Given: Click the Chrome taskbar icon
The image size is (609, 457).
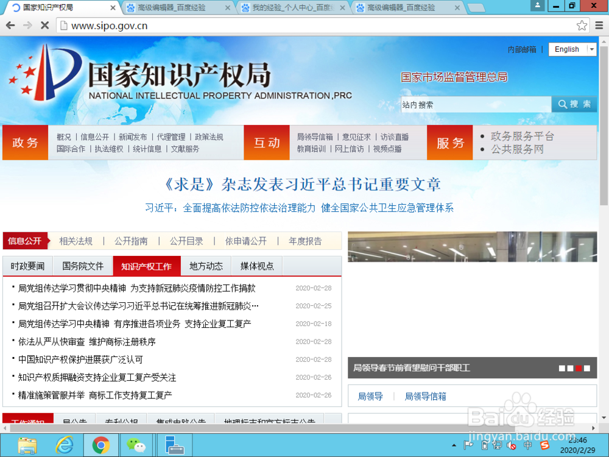Looking at the screenshot, I should pyautogui.click(x=101, y=445).
